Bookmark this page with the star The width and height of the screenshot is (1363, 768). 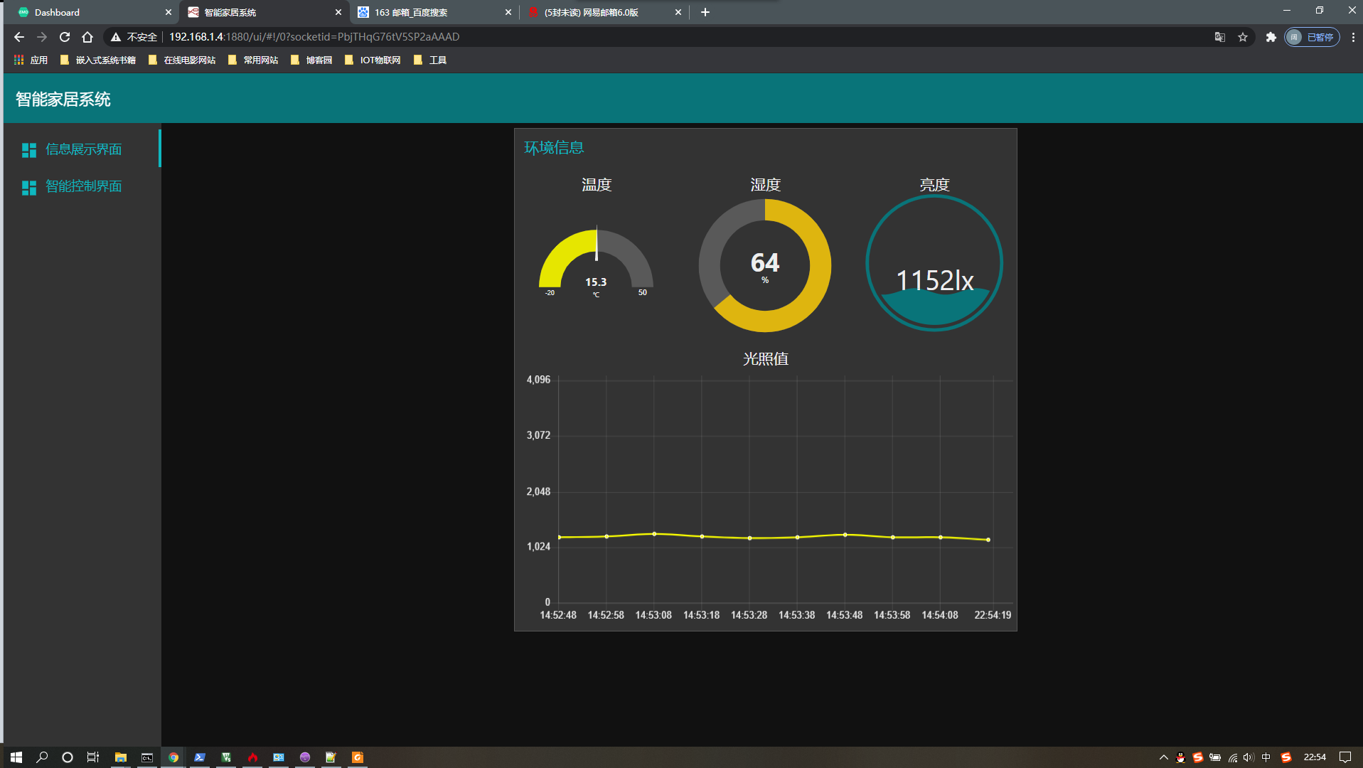click(1243, 37)
